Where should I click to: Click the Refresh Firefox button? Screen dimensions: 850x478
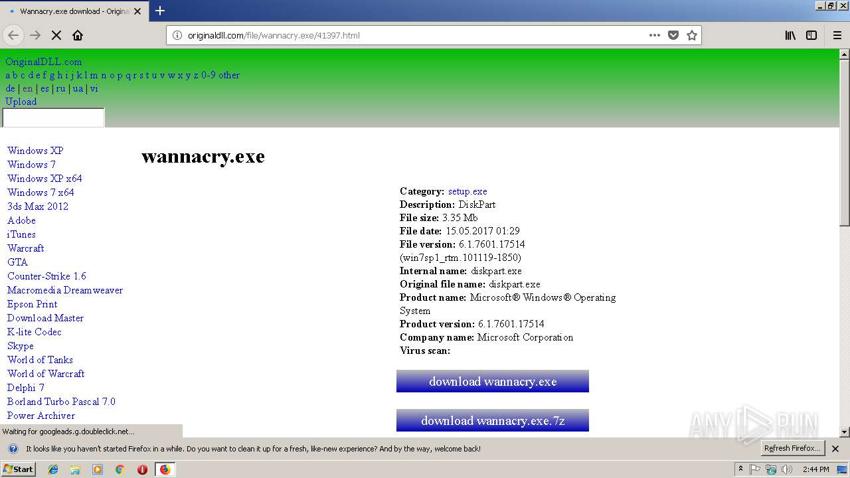coord(792,448)
